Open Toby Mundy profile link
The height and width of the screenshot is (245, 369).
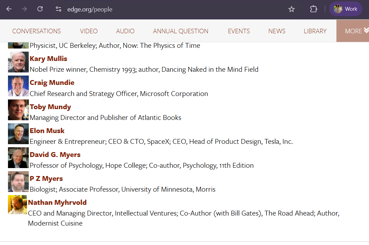(50, 107)
